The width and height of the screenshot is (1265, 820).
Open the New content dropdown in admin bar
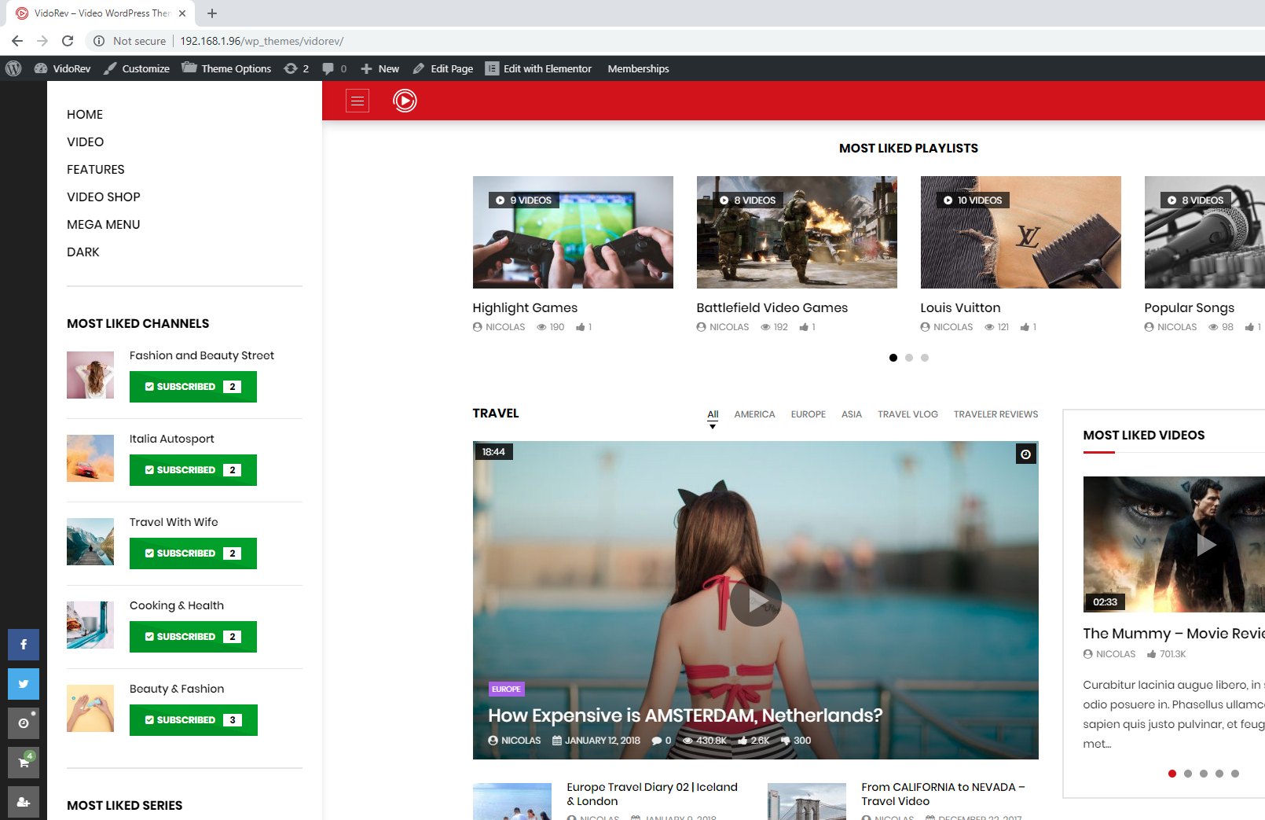click(x=380, y=68)
